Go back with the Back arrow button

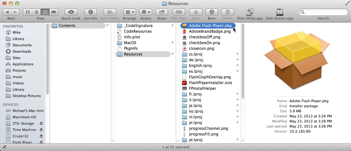coord(7,12)
